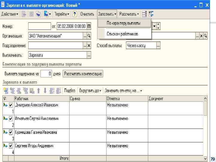Toggle checkbox for Сергеев Игорь Андреевич
Screen dimensions: 216x162
(x=11, y=145)
